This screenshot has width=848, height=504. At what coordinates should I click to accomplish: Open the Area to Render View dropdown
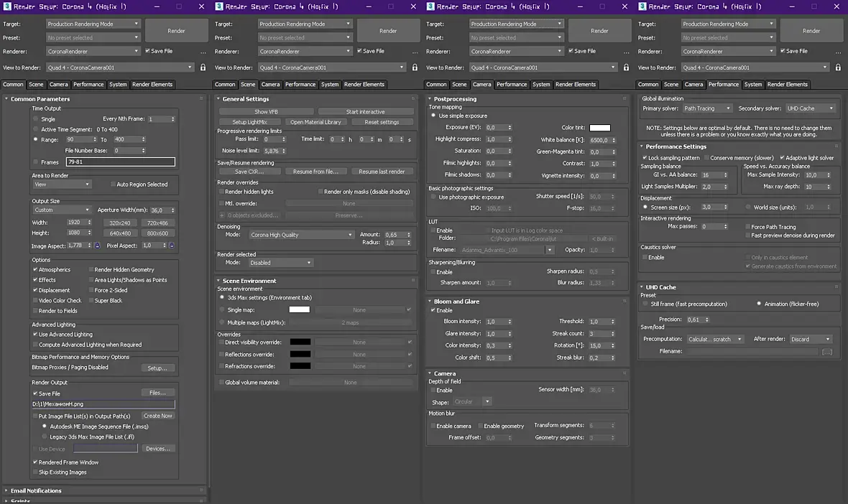tap(61, 185)
